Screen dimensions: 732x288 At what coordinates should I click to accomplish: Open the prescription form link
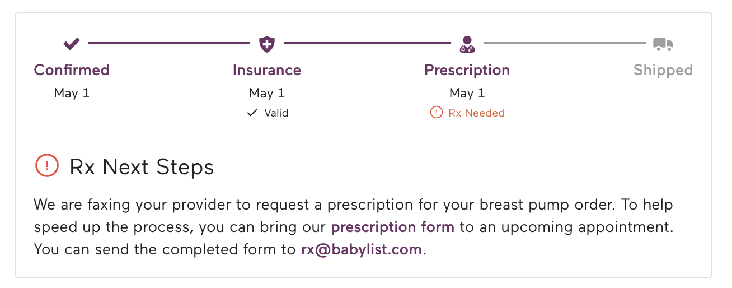tap(392, 227)
